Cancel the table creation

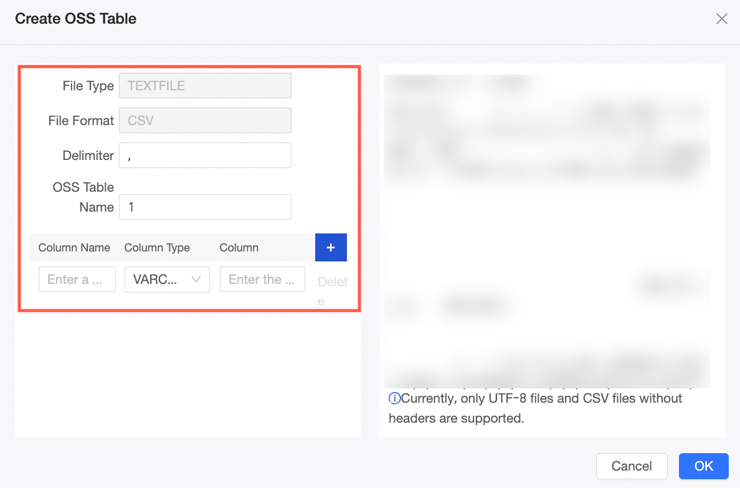(x=632, y=466)
